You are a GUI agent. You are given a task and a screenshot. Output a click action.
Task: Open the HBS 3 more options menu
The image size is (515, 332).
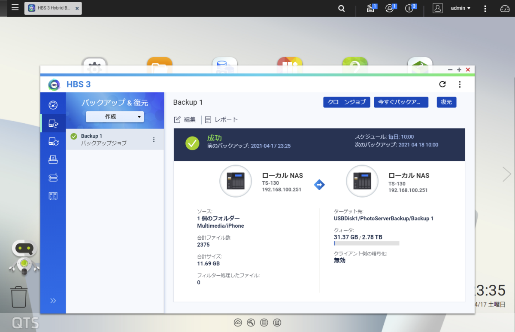(x=459, y=84)
